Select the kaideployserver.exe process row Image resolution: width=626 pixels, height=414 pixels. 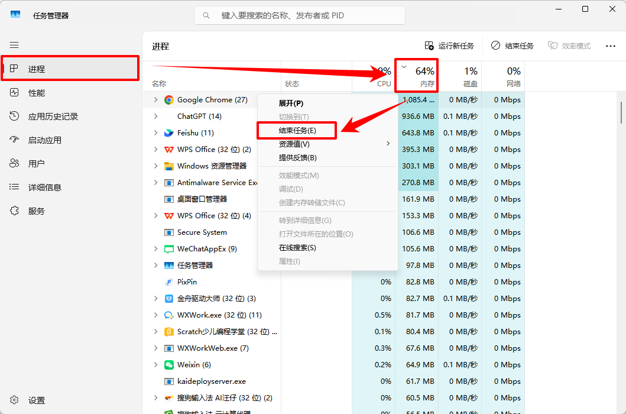click(x=333, y=381)
